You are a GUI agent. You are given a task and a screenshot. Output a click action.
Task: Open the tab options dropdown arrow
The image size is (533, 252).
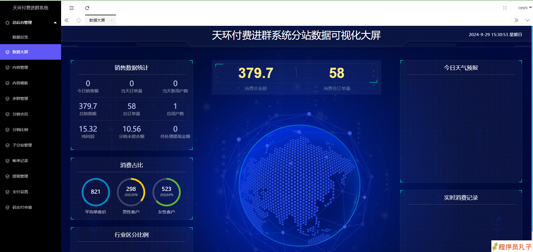click(527, 20)
